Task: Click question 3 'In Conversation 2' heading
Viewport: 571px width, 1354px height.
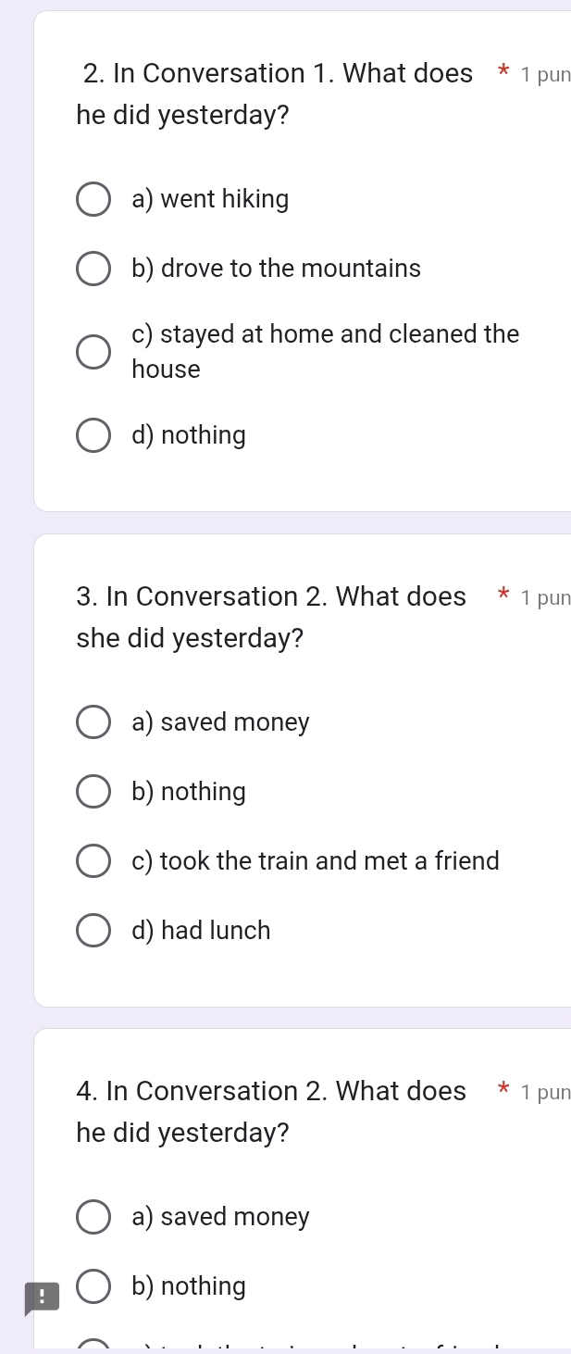Action: (x=271, y=618)
